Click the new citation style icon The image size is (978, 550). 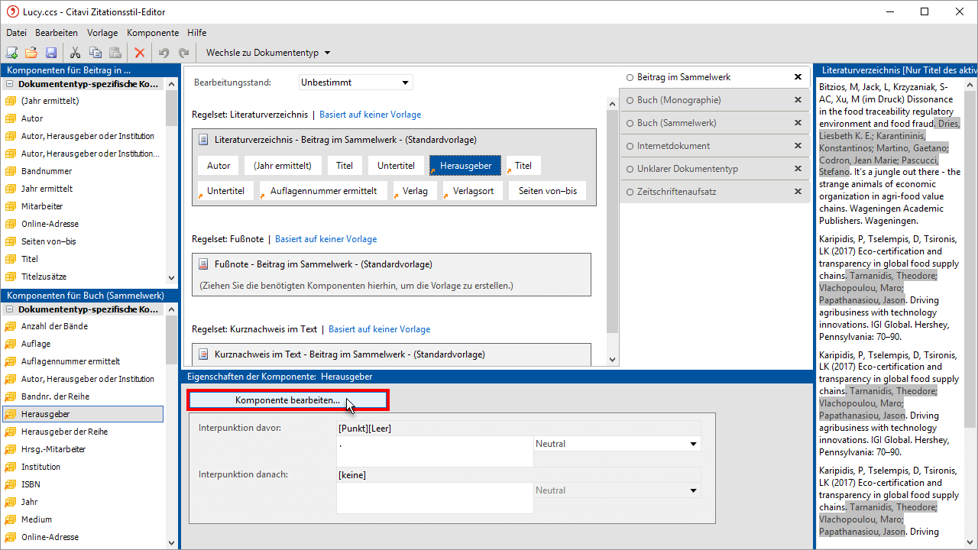click(x=11, y=53)
